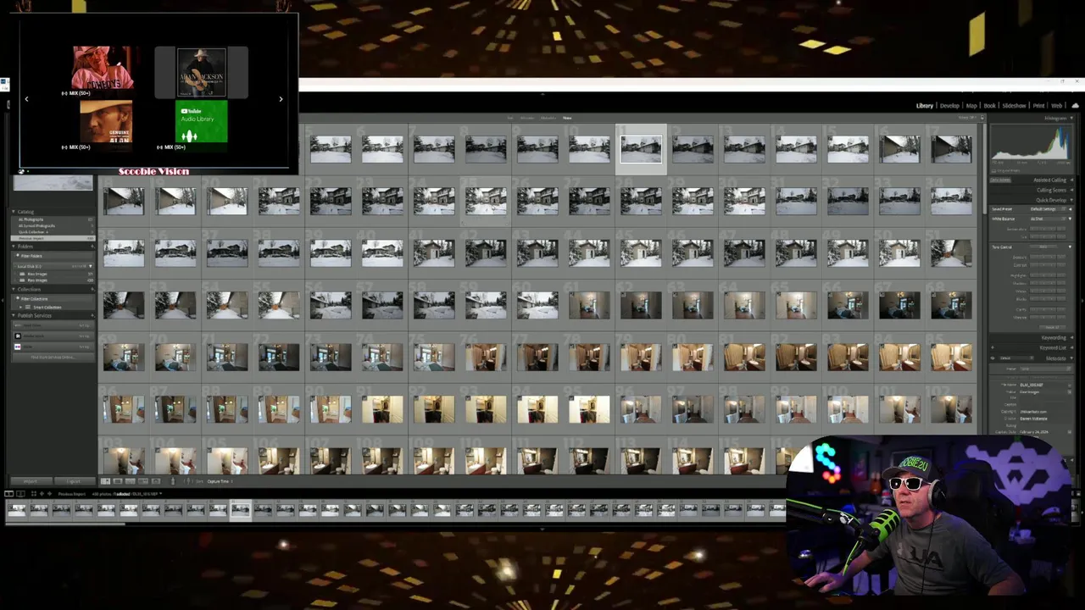Click Reset All in Quick Develop
Viewport: 1085px width, 610px height.
coord(1052,327)
